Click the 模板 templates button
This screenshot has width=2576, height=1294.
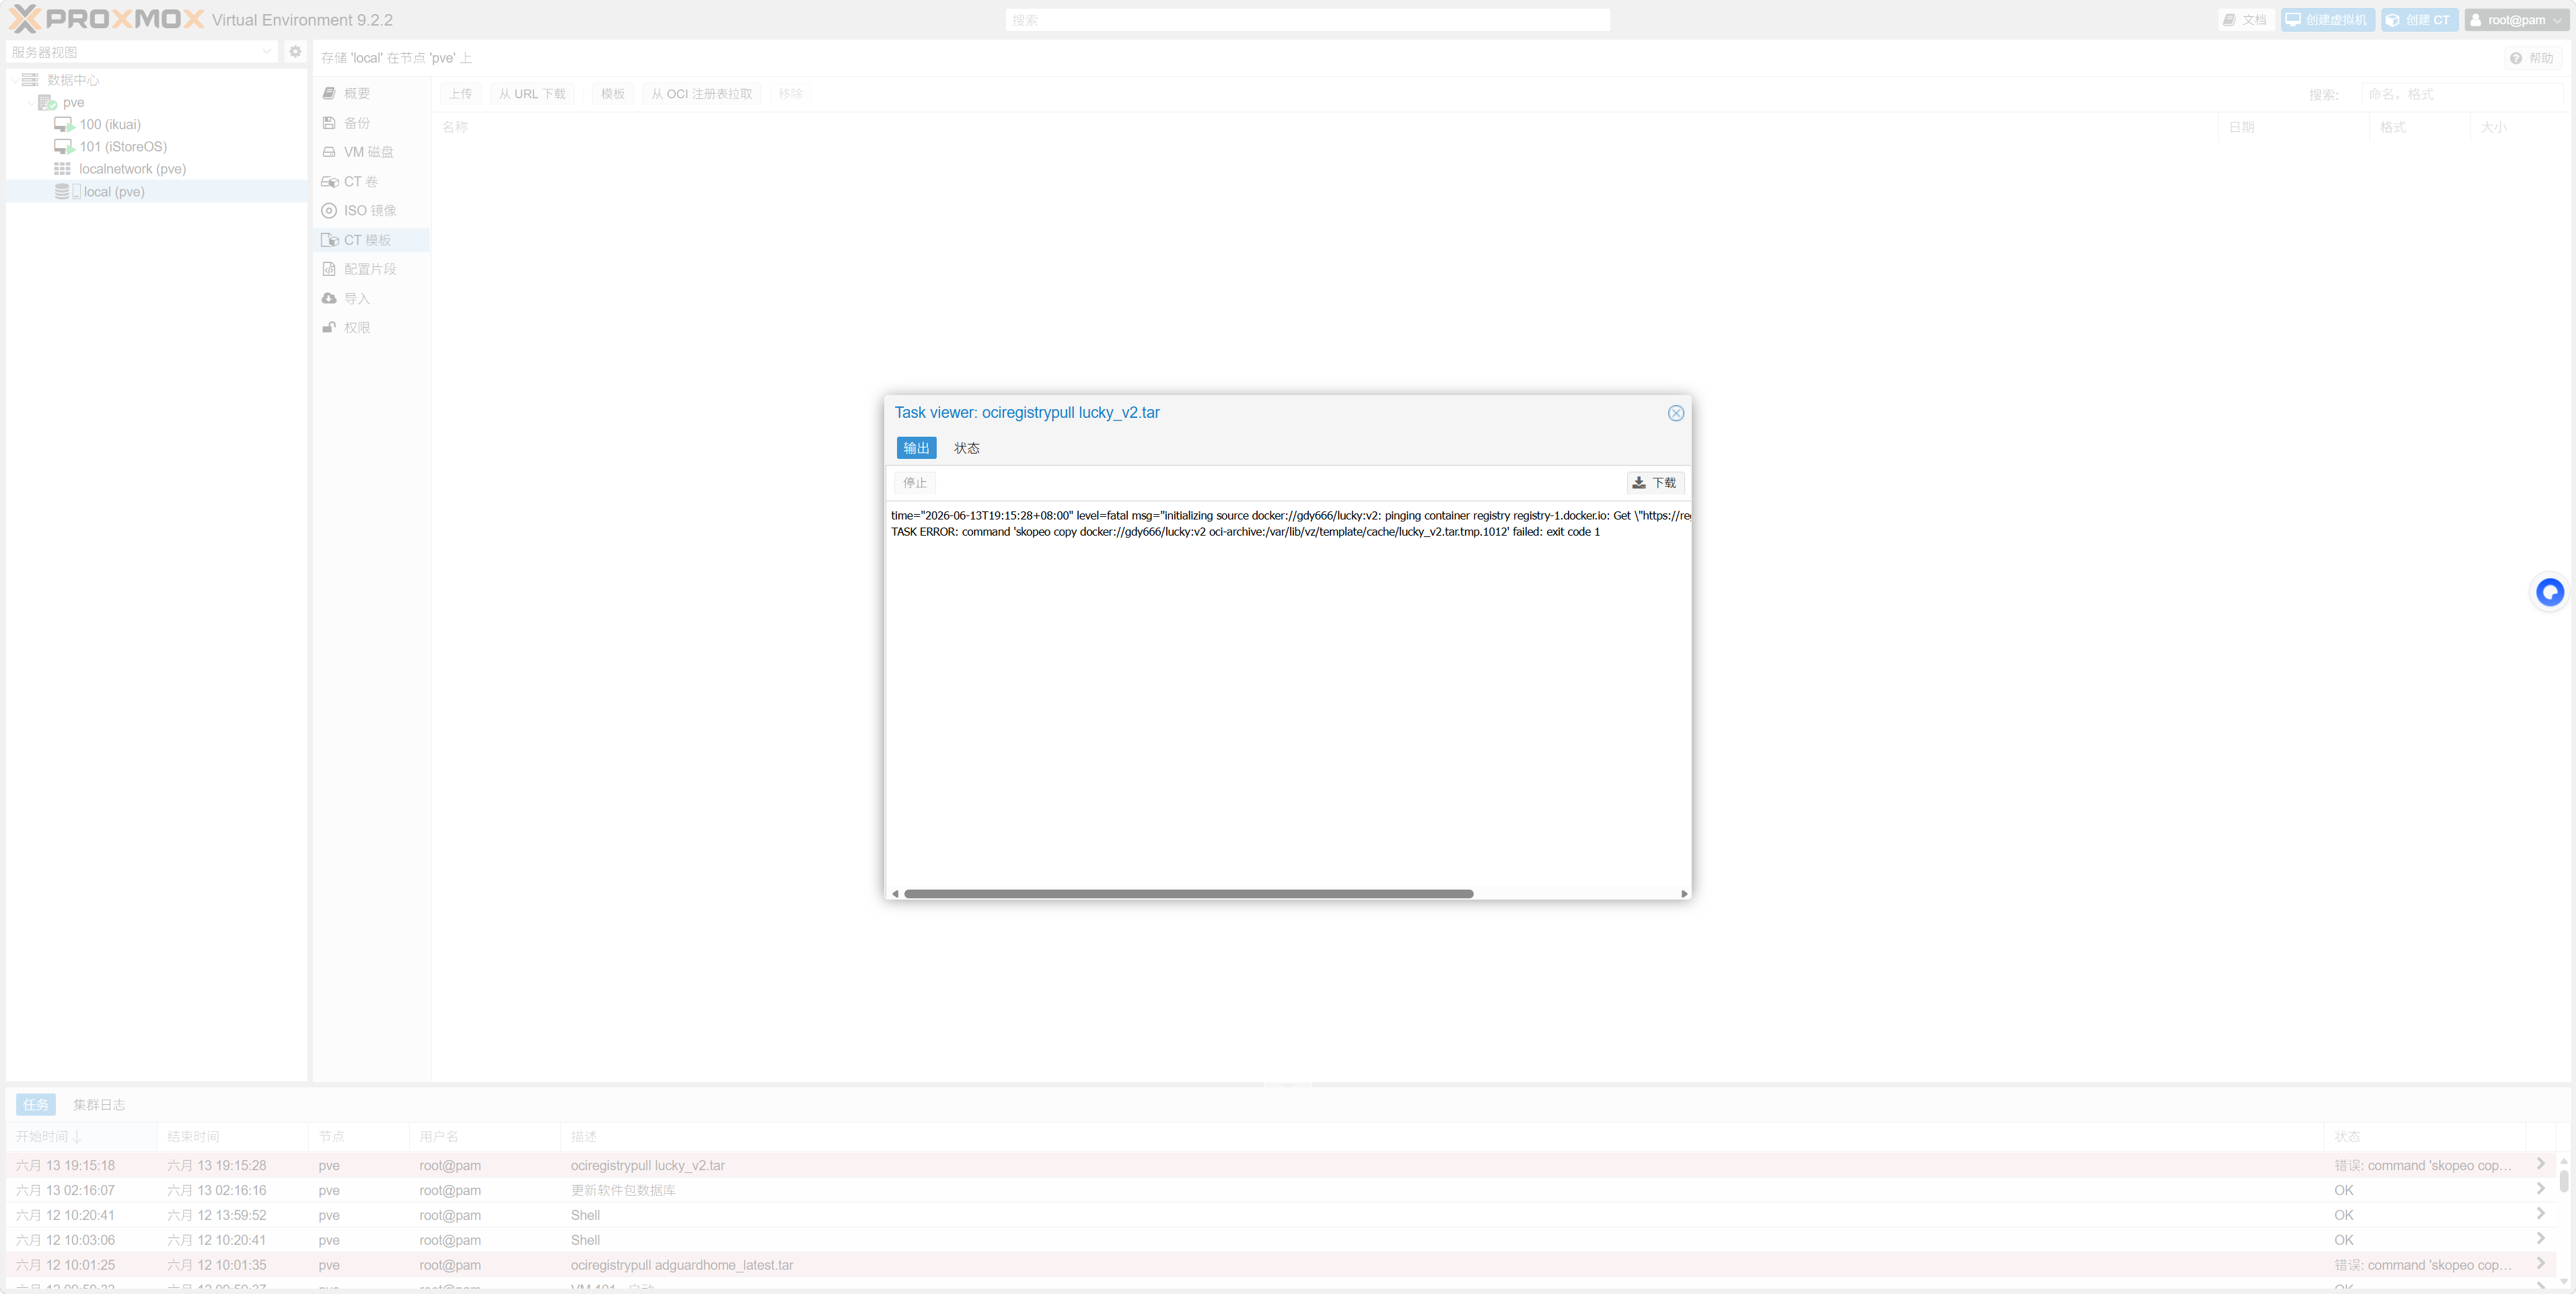point(613,94)
